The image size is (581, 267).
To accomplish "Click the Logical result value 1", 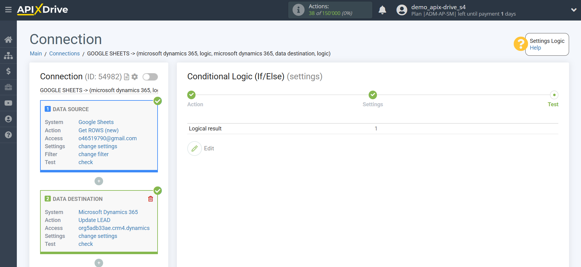I will pyautogui.click(x=376, y=129).
